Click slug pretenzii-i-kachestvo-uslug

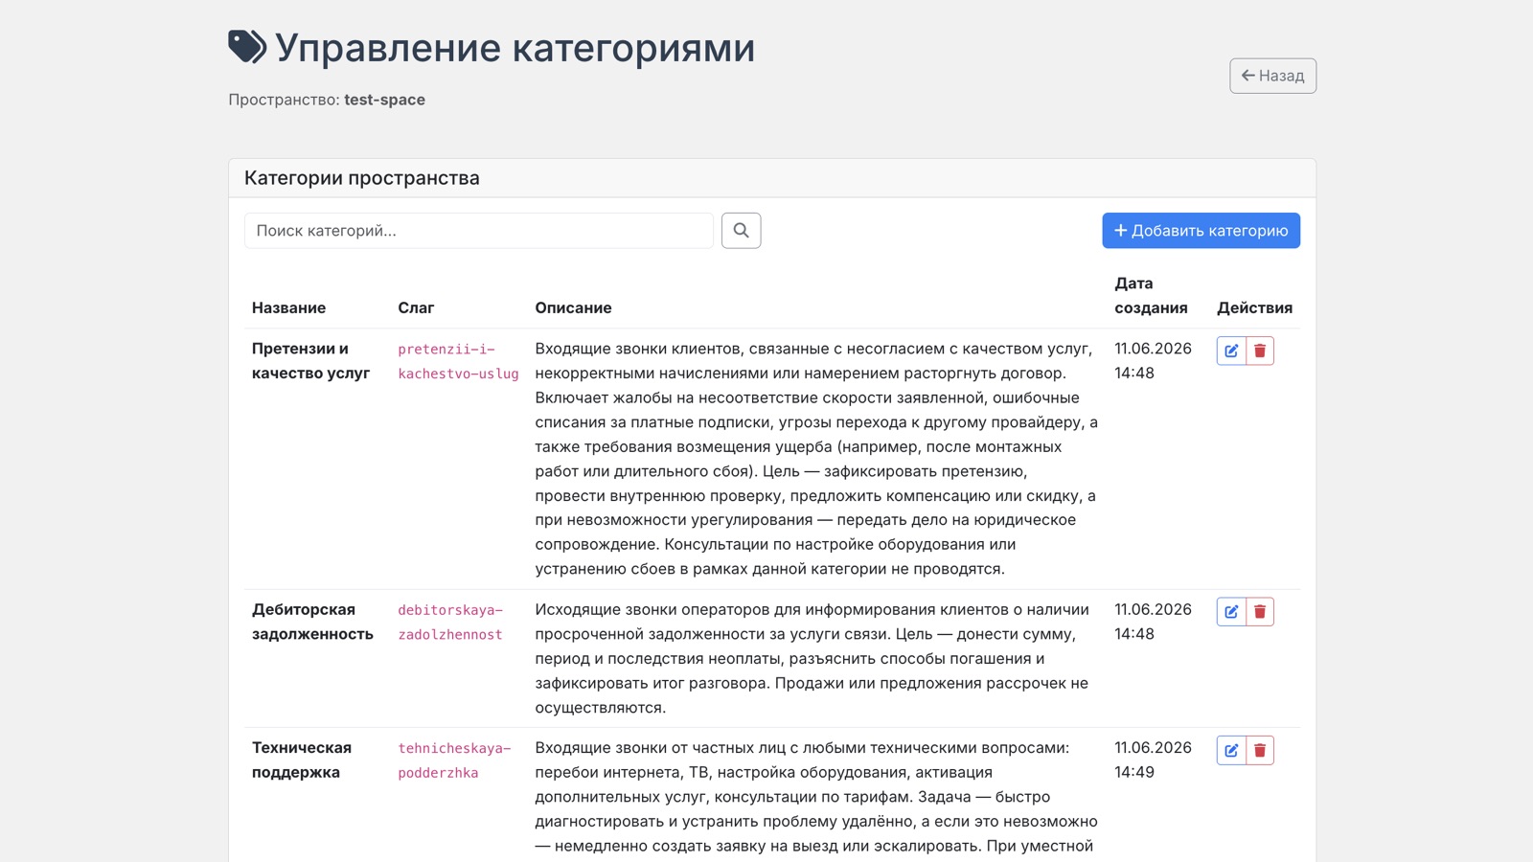458,361
